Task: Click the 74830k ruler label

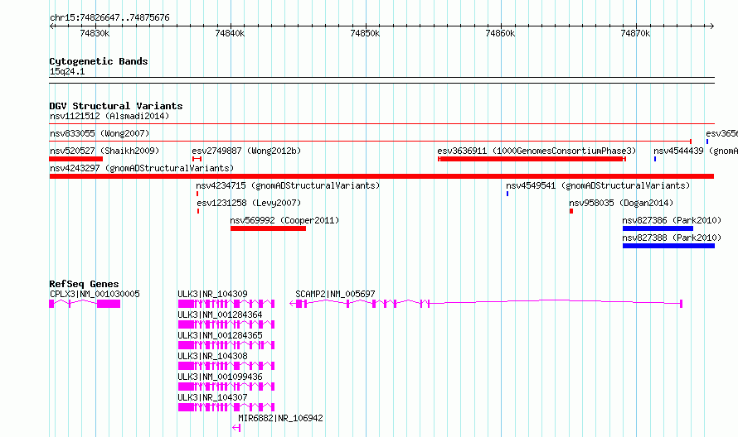Action: coord(95,33)
